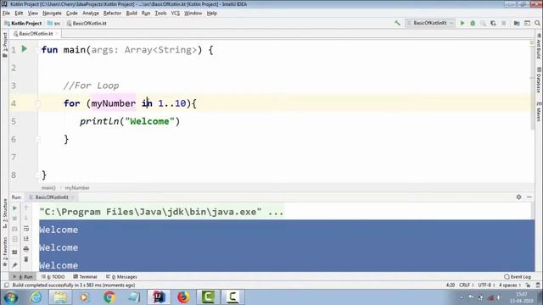This screenshot has height=305, width=543.
Task: Click the println("Welcome") code line
Action: 130,121
